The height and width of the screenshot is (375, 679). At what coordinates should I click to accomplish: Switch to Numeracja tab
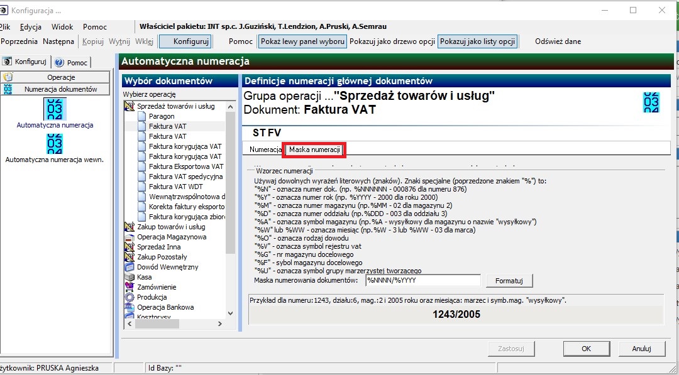pos(265,149)
